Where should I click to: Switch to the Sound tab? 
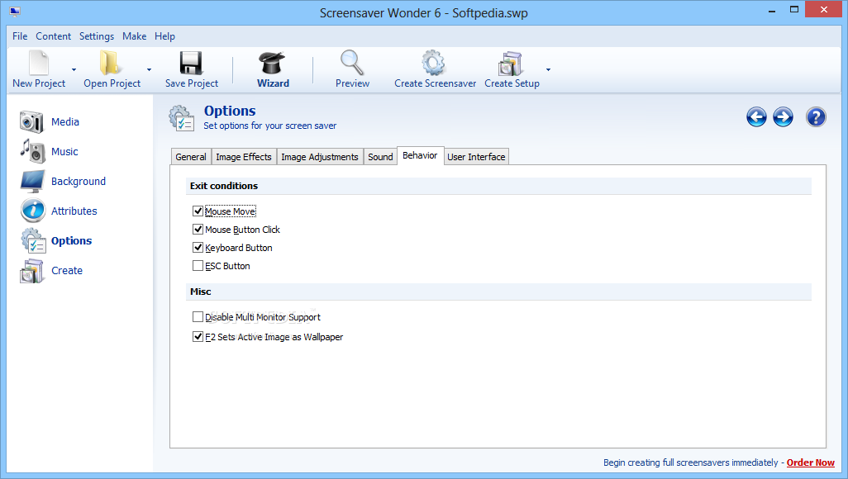(x=380, y=157)
